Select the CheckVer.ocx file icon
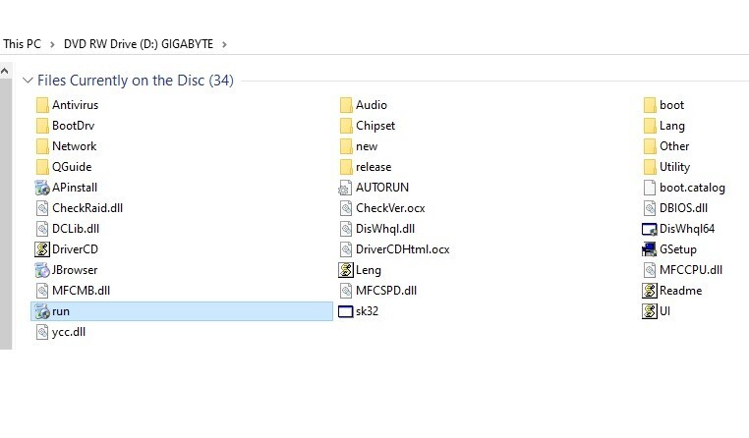Image resolution: width=749 pixels, height=438 pixels. point(346,208)
